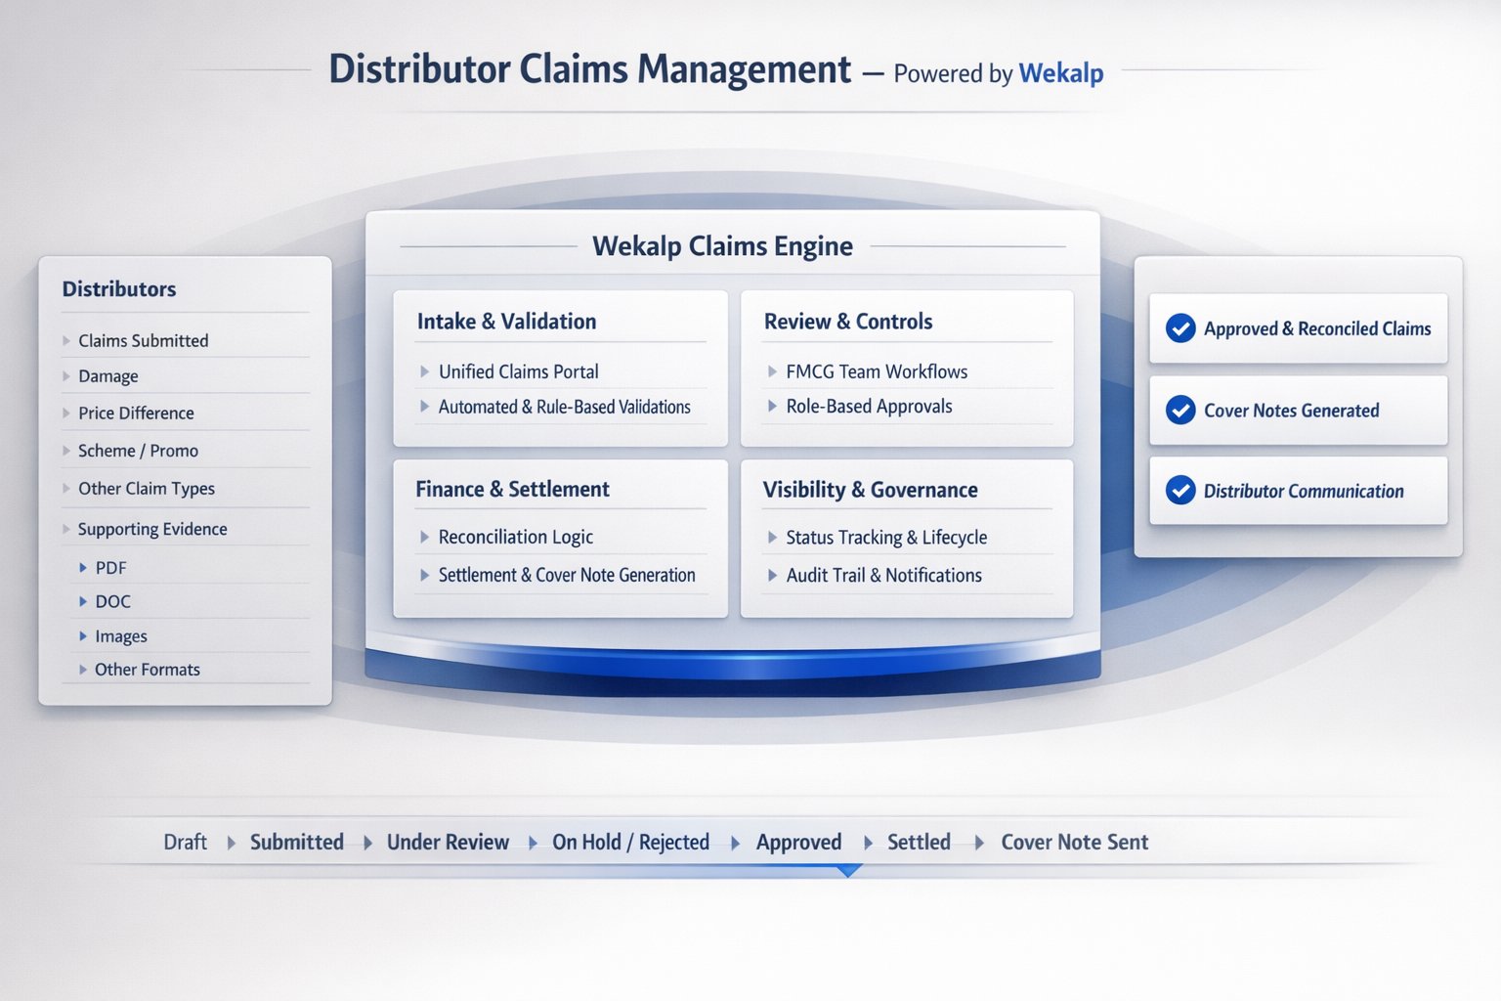Viewport: 1501px width, 1001px height.
Task: Expand the Claims Submitted arrow
Action: (65, 340)
